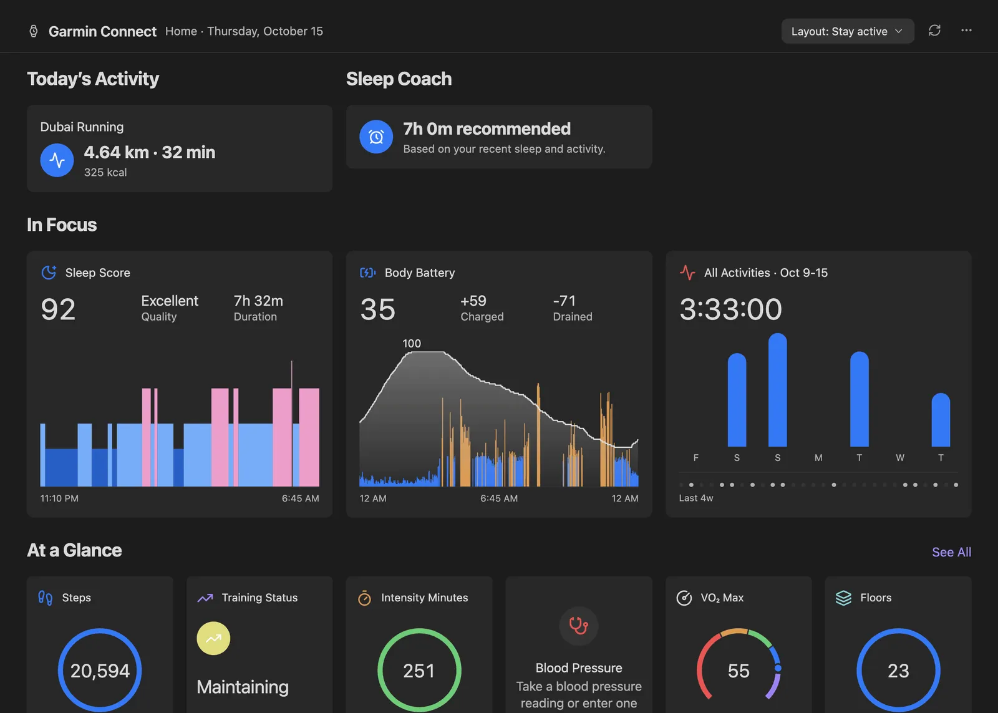Open the 23 floors progress ring
Image resolution: width=998 pixels, height=713 pixels.
898,670
